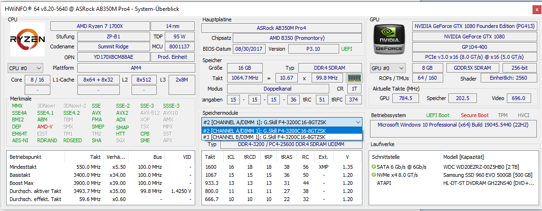Click the NVIDIA GeForce logo image
Image resolution: width=542 pixels, height=211 pixels.
(x=390, y=39)
